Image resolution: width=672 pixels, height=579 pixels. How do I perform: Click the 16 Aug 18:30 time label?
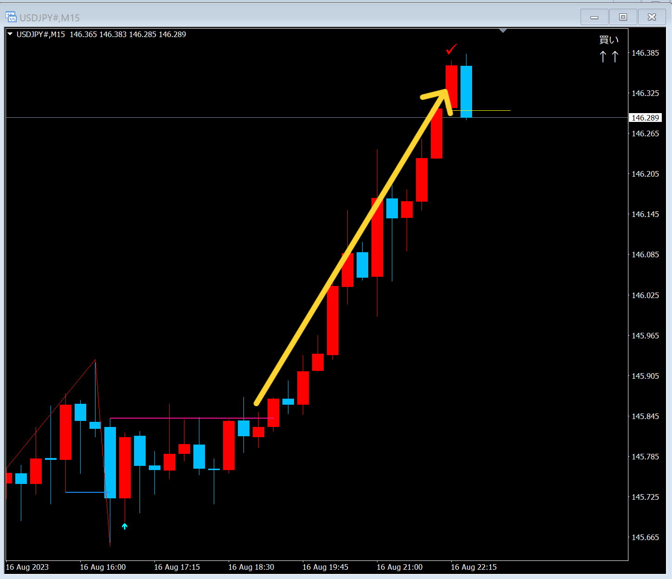(x=251, y=567)
